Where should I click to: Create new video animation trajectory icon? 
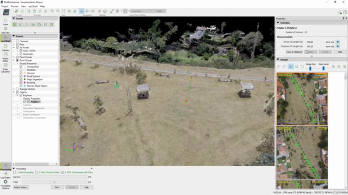[x=39, y=24]
